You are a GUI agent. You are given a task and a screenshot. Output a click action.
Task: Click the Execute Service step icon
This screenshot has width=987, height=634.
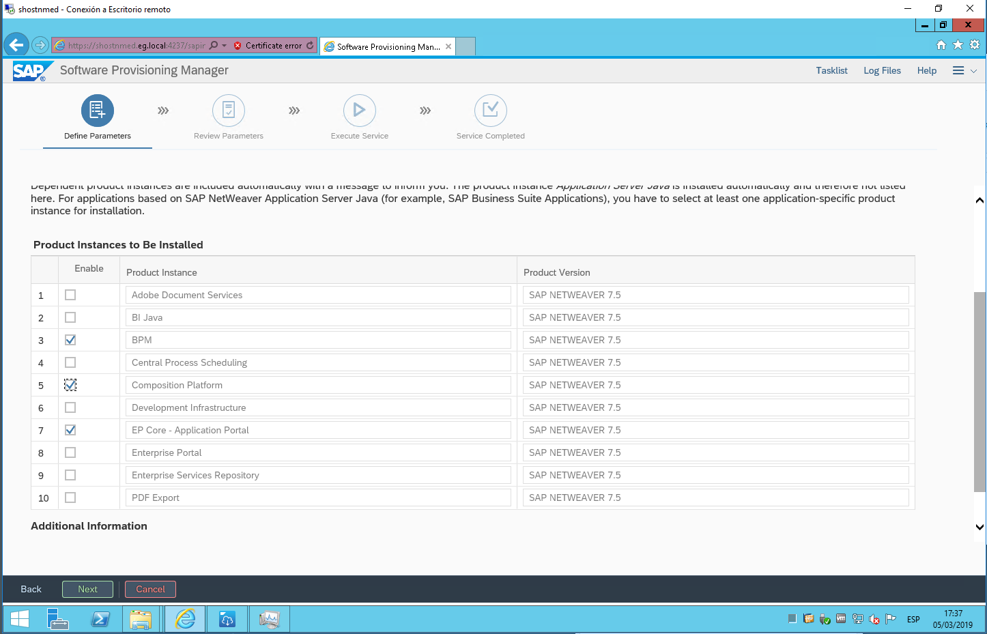[x=360, y=111]
